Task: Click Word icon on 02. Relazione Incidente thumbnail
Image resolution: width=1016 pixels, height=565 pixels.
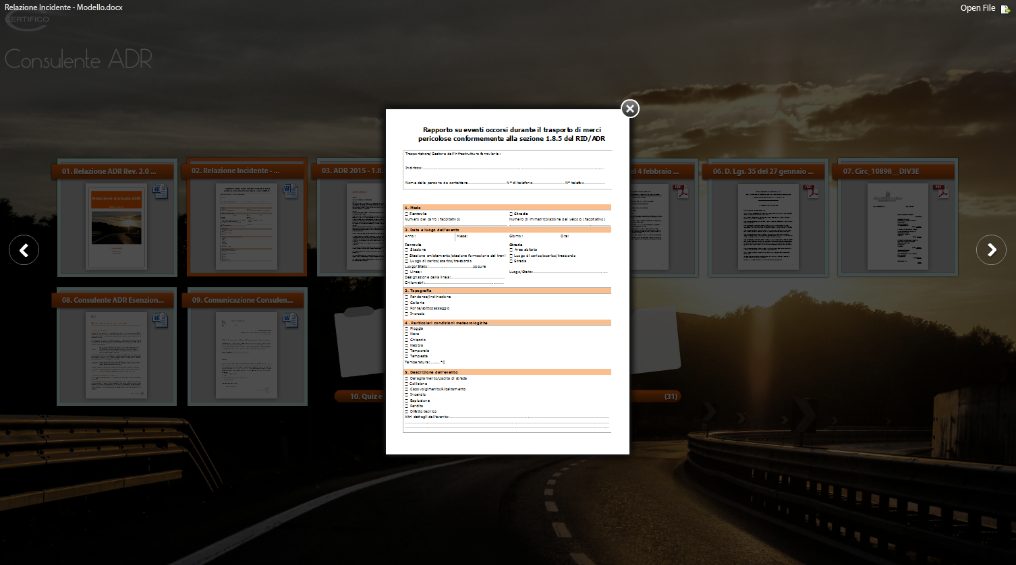Action: click(x=290, y=192)
